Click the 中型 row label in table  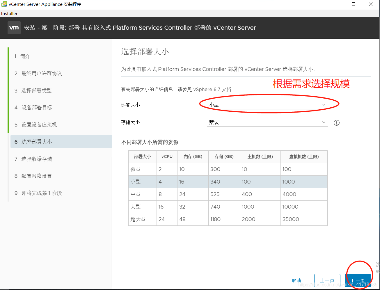[x=136, y=194]
